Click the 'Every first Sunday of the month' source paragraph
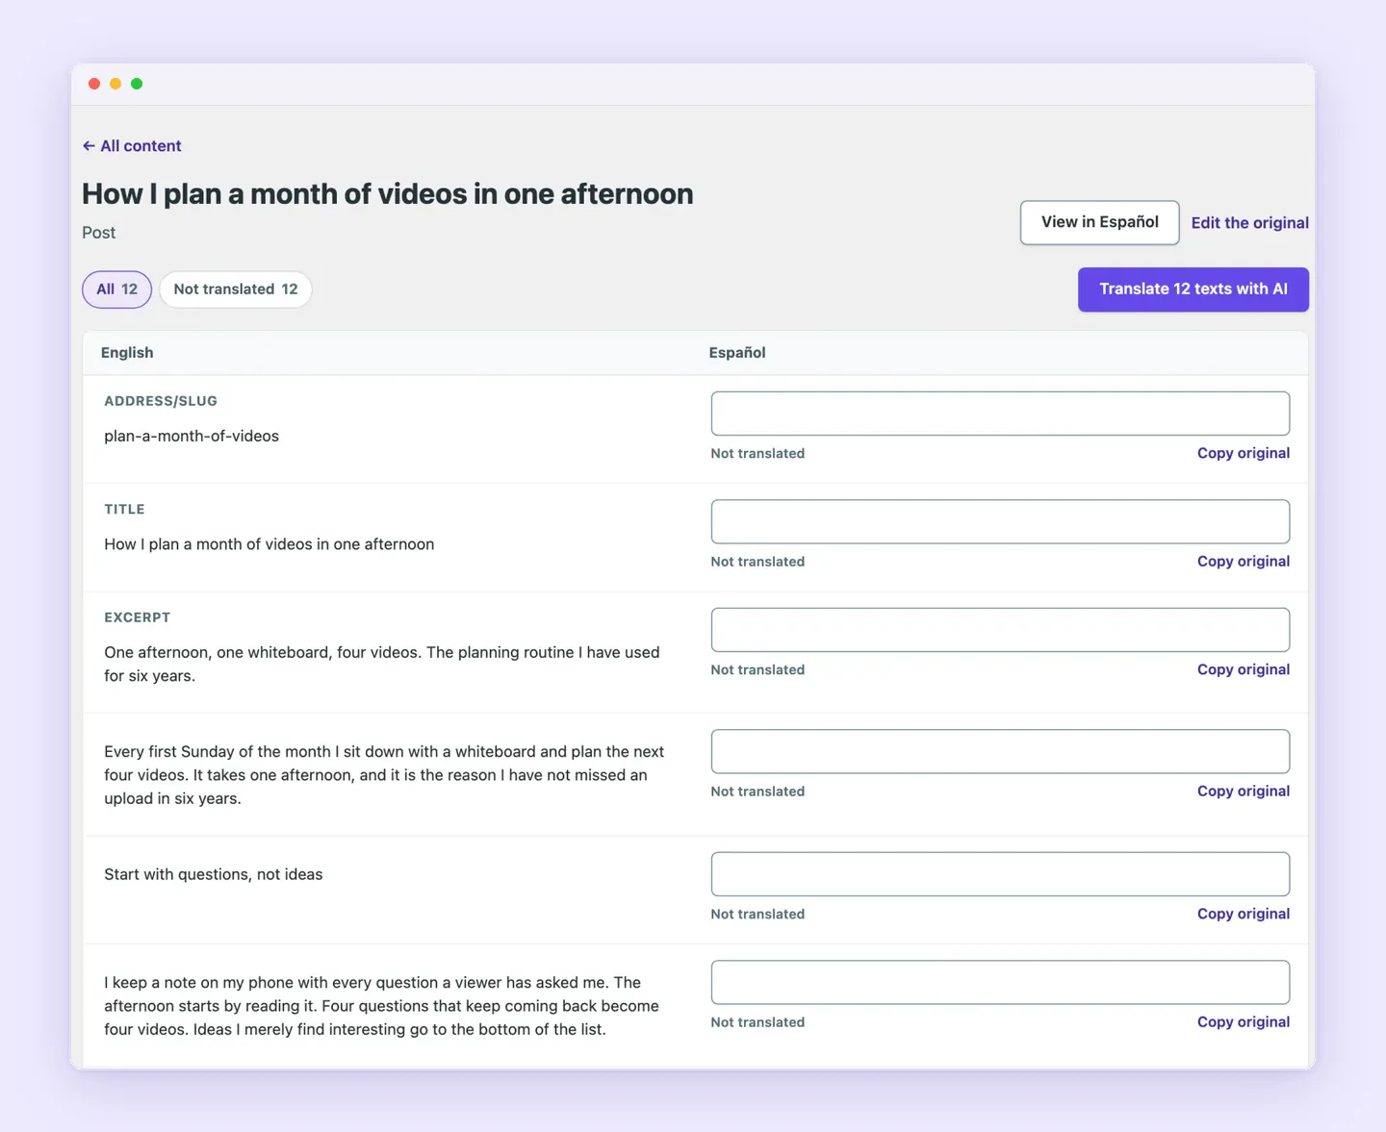1386x1132 pixels. [x=384, y=775]
